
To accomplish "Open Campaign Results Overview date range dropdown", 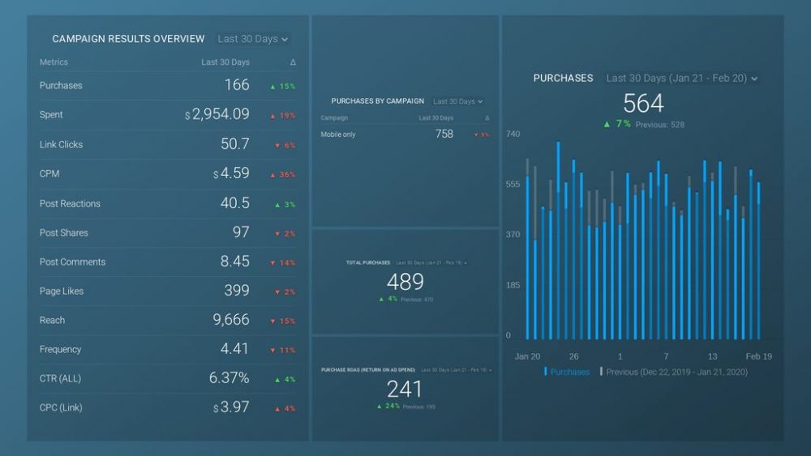I will click(x=253, y=39).
